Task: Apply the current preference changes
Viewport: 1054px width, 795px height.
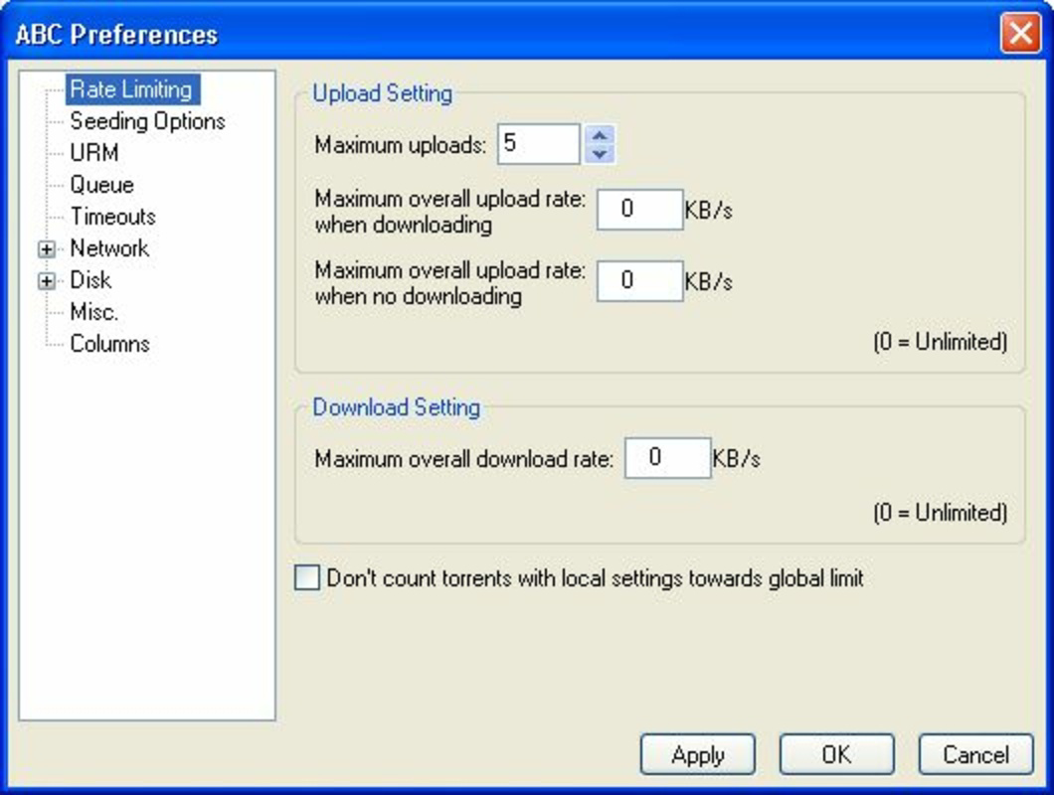Action: pos(698,754)
